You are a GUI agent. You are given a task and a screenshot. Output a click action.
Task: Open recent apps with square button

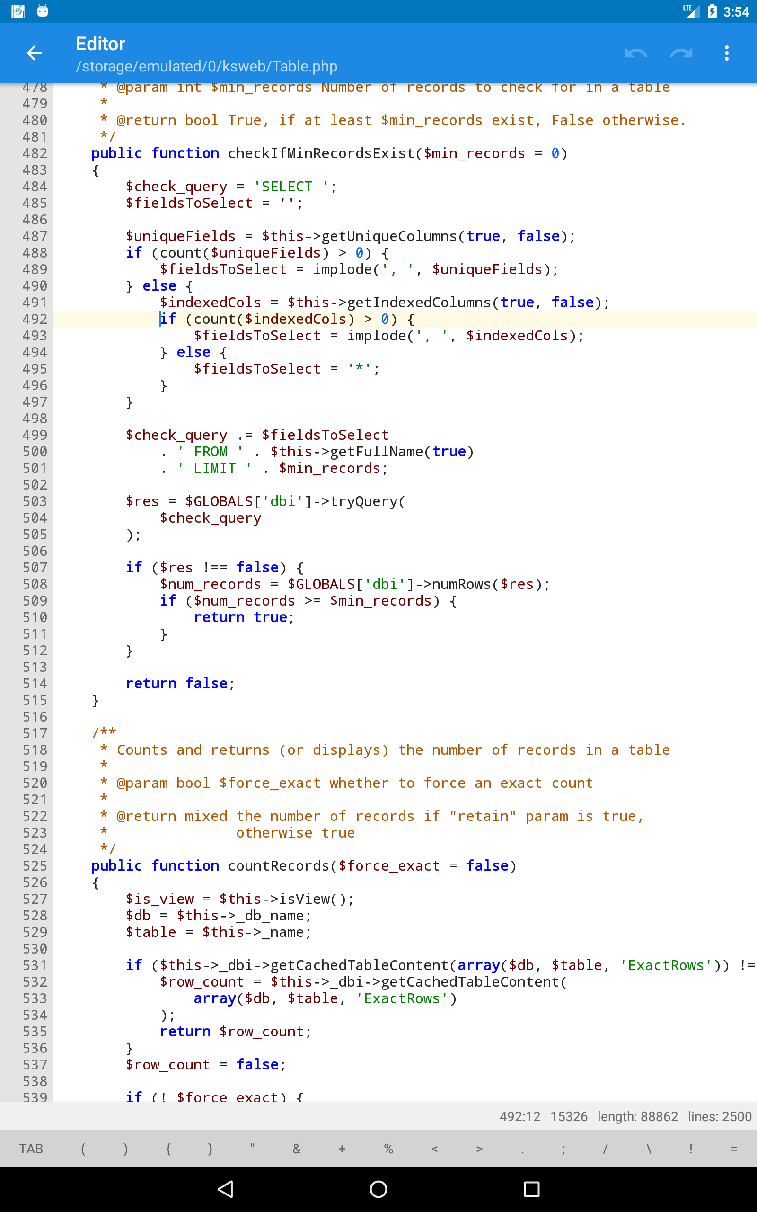coord(531,1189)
